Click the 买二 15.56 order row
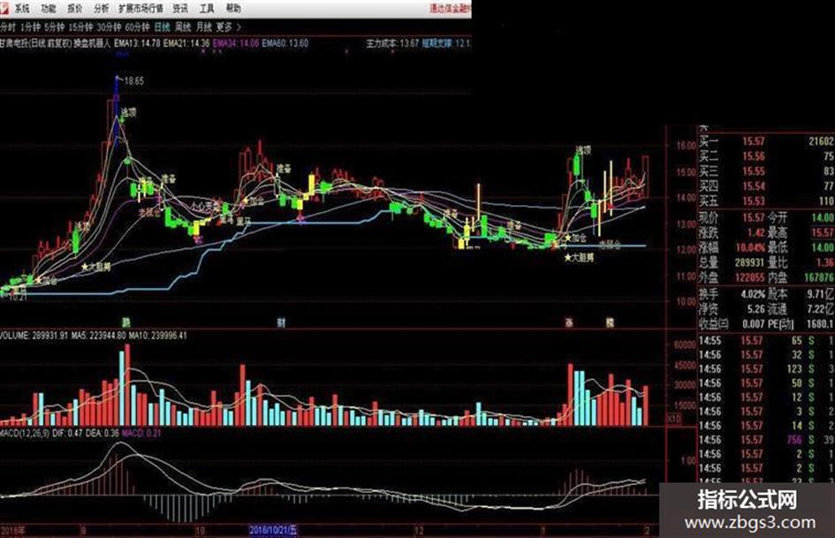 766,156
